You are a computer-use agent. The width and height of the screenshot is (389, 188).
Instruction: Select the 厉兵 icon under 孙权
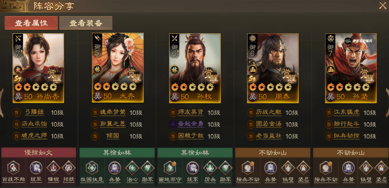coord(210,168)
